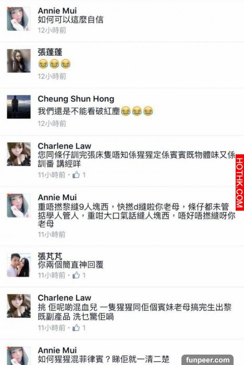244x365 pixels.
Task: Click the Charlene Law name above 挑 佢呢啲混血兒
Action: pyautogui.click(x=64, y=298)
